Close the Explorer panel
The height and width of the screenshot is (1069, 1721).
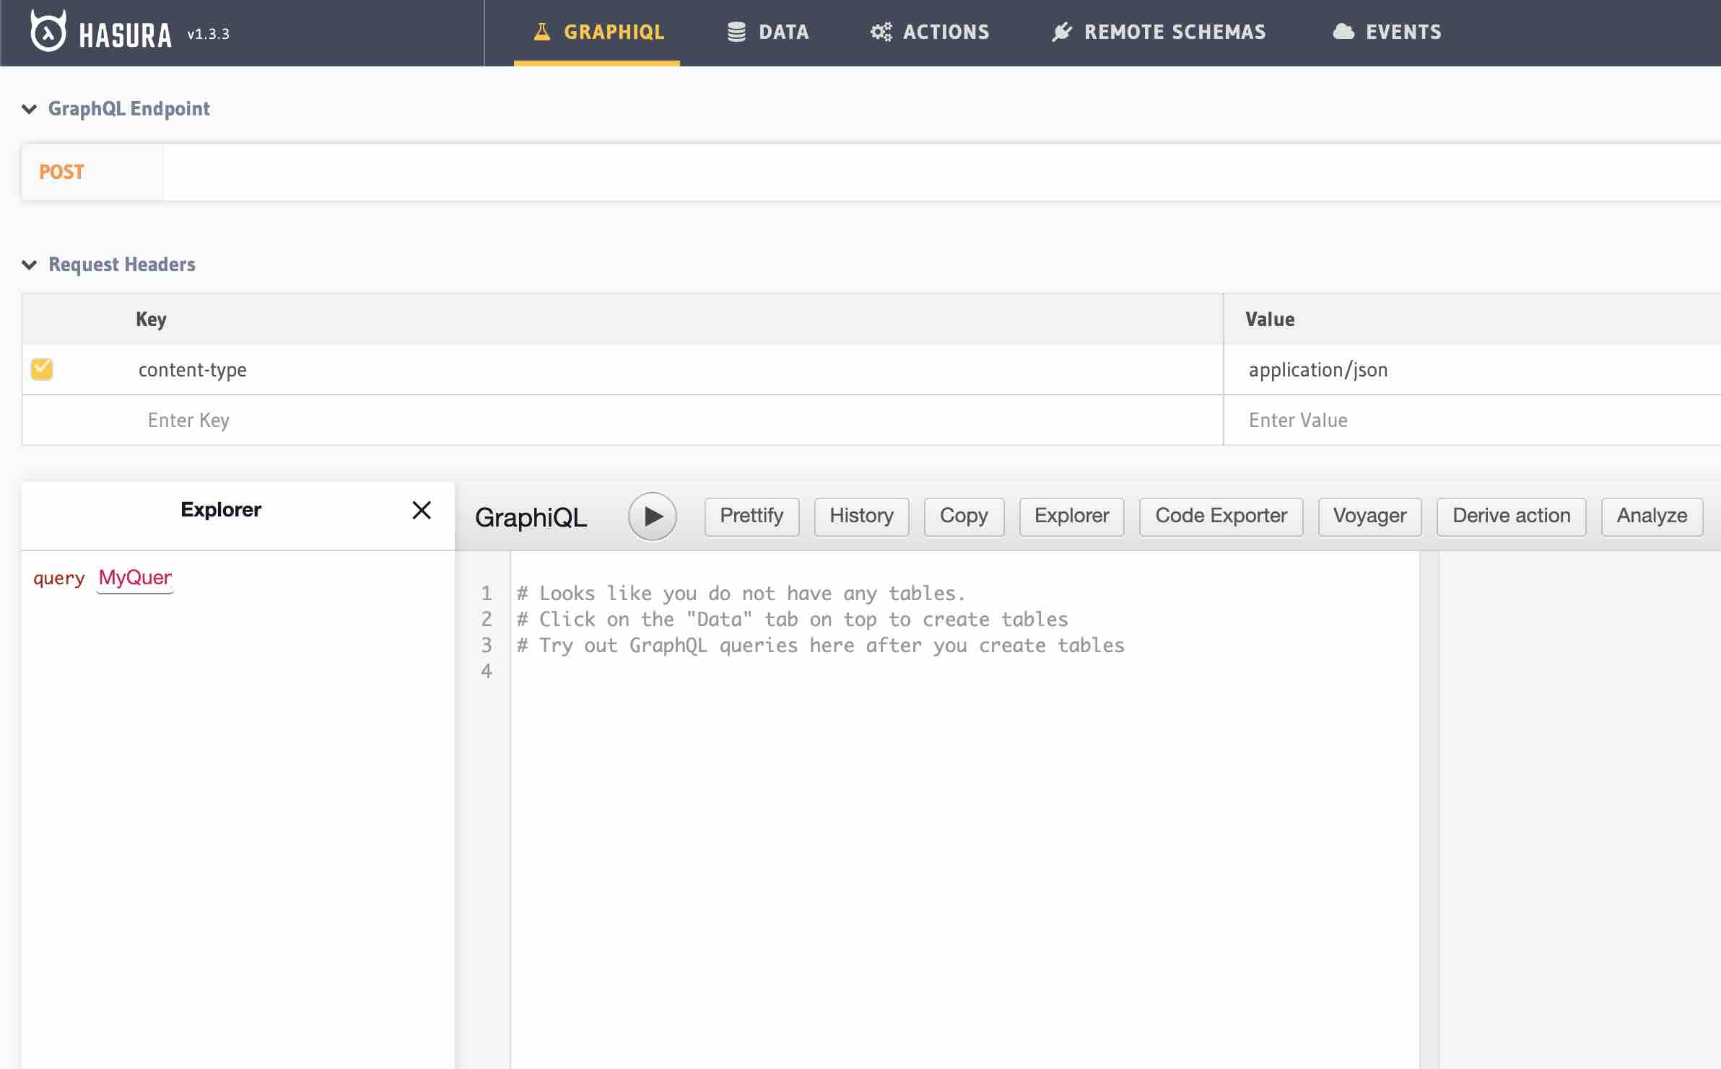(x=422, y=510)
